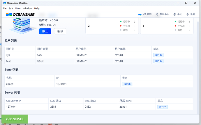Select the test tenant name cell

(20, 61)
